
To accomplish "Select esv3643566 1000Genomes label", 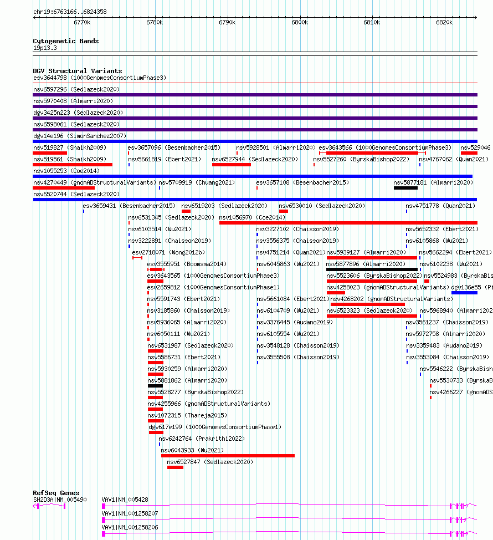I will 385,147.
